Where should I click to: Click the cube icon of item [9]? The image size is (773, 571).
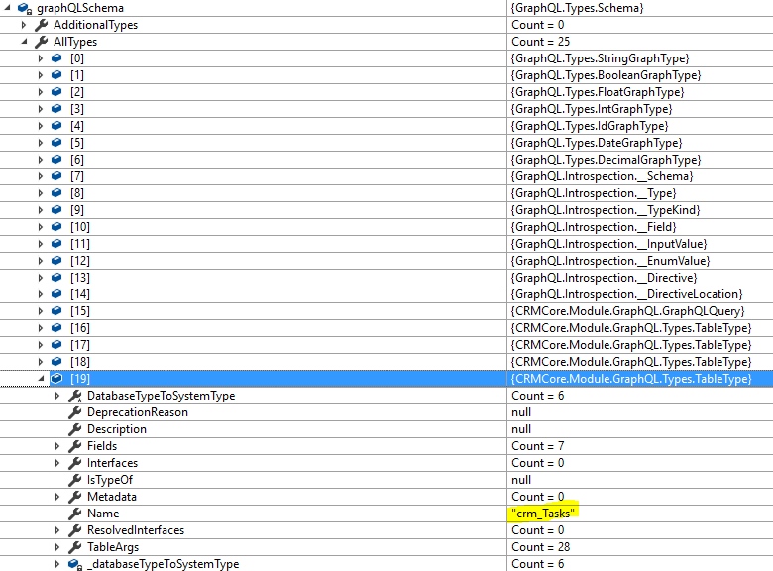56,210
